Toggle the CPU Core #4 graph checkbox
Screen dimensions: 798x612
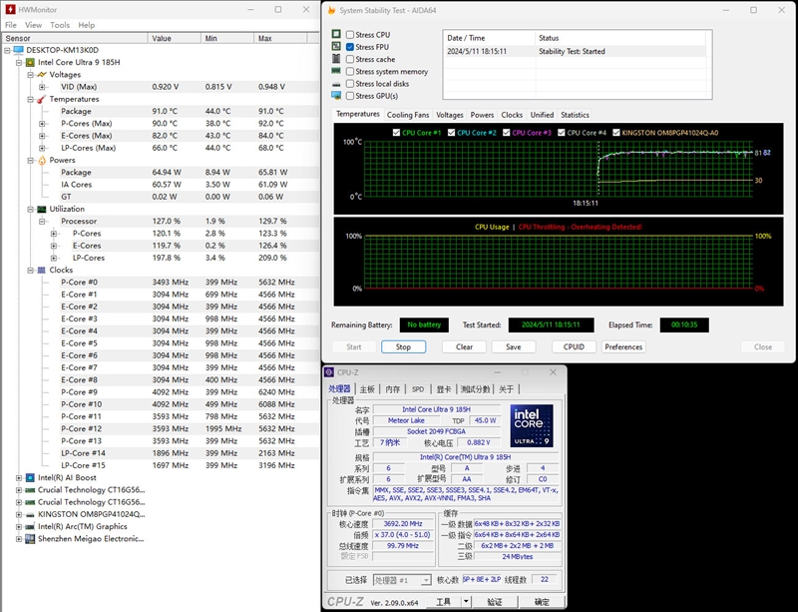pyautogui.click(x=562, y=133)
